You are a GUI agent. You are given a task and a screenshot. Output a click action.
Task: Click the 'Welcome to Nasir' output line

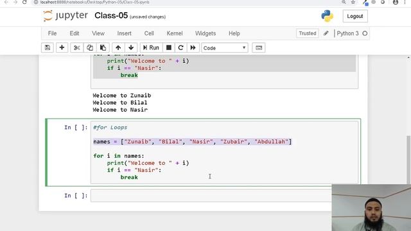(x=120, y=110)
